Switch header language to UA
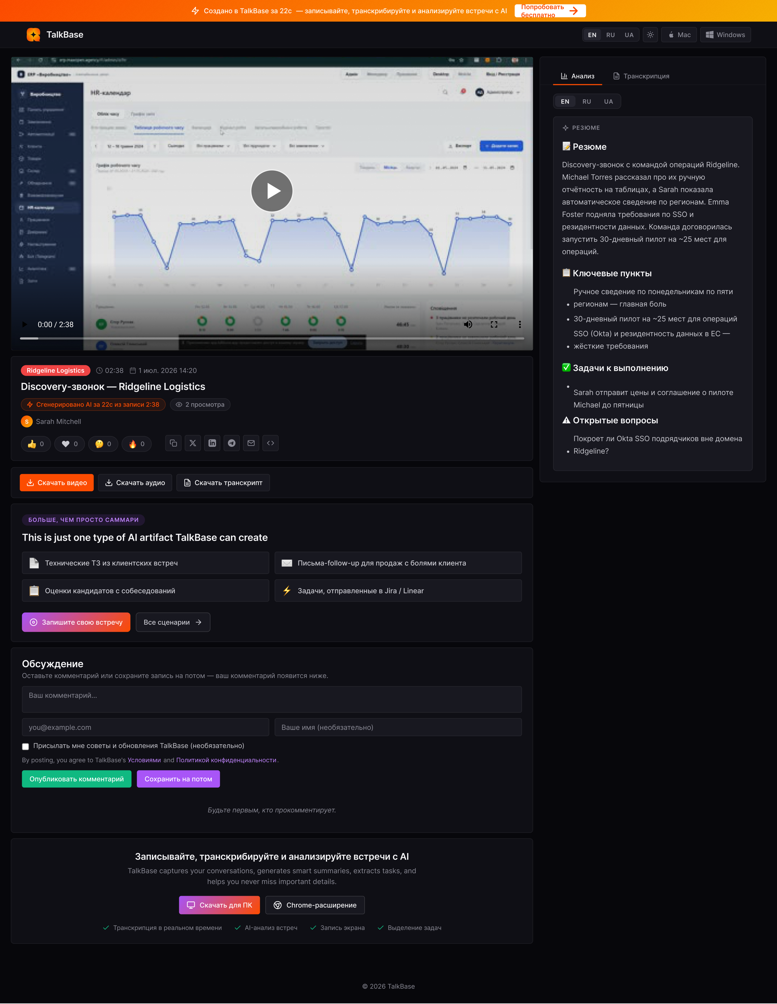 (629, 35)
